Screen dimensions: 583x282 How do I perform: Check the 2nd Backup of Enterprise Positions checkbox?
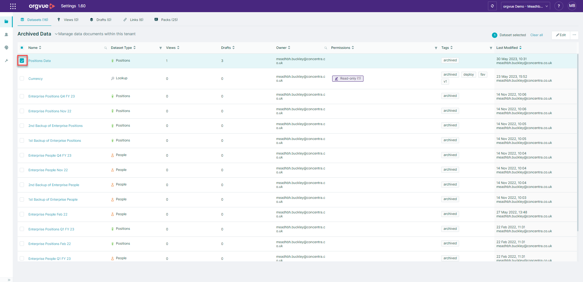(x=22, y=126)
